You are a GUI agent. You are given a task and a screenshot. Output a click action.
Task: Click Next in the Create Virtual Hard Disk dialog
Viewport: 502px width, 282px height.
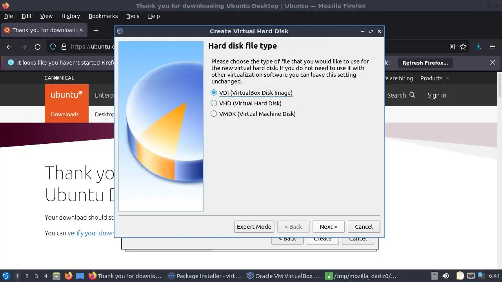point(328,227)
